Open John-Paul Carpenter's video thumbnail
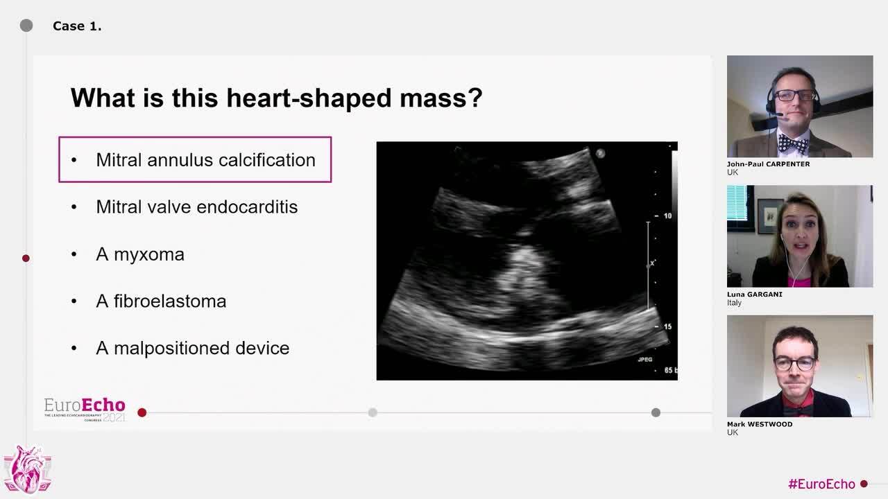 point(799,107)
